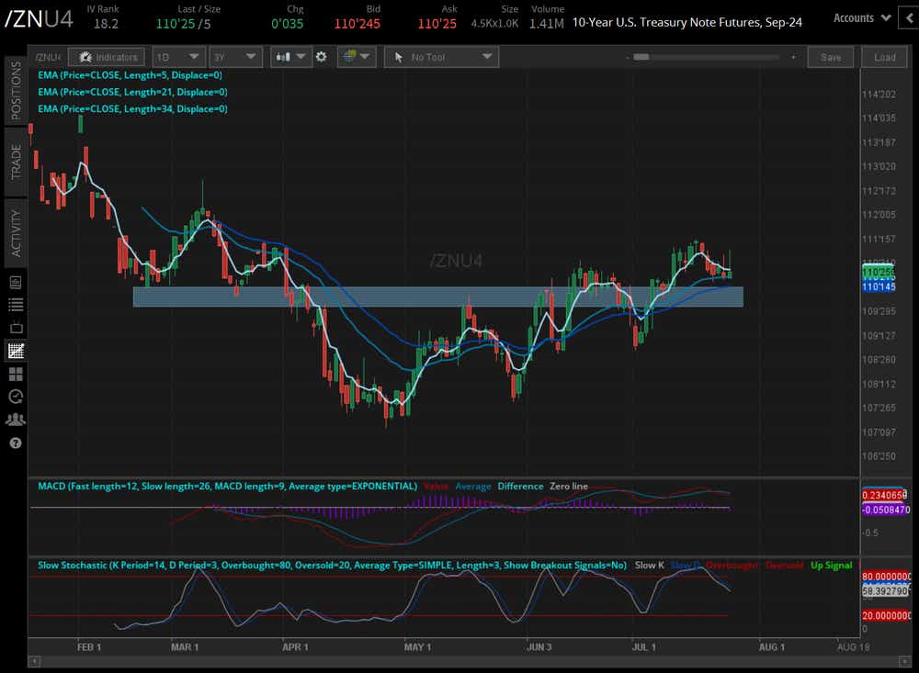Click the Save button
Viewport: 919px width, 673px height.
coord(830,56)
